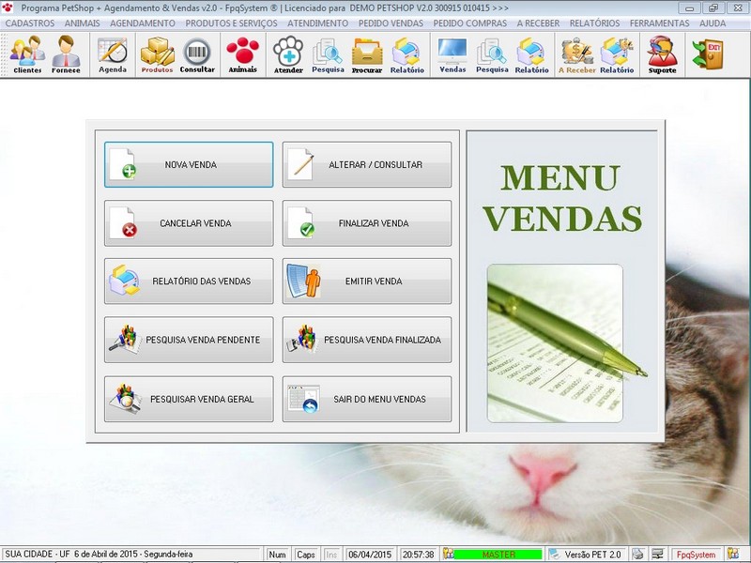Screen dimensions: 751x563
Task: Open the Vendas monitor icon
Action: point(452,55)
